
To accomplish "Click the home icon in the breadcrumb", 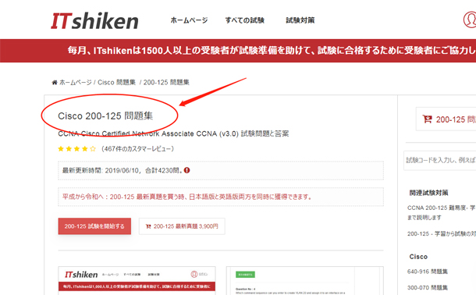I will click(55, 82).
